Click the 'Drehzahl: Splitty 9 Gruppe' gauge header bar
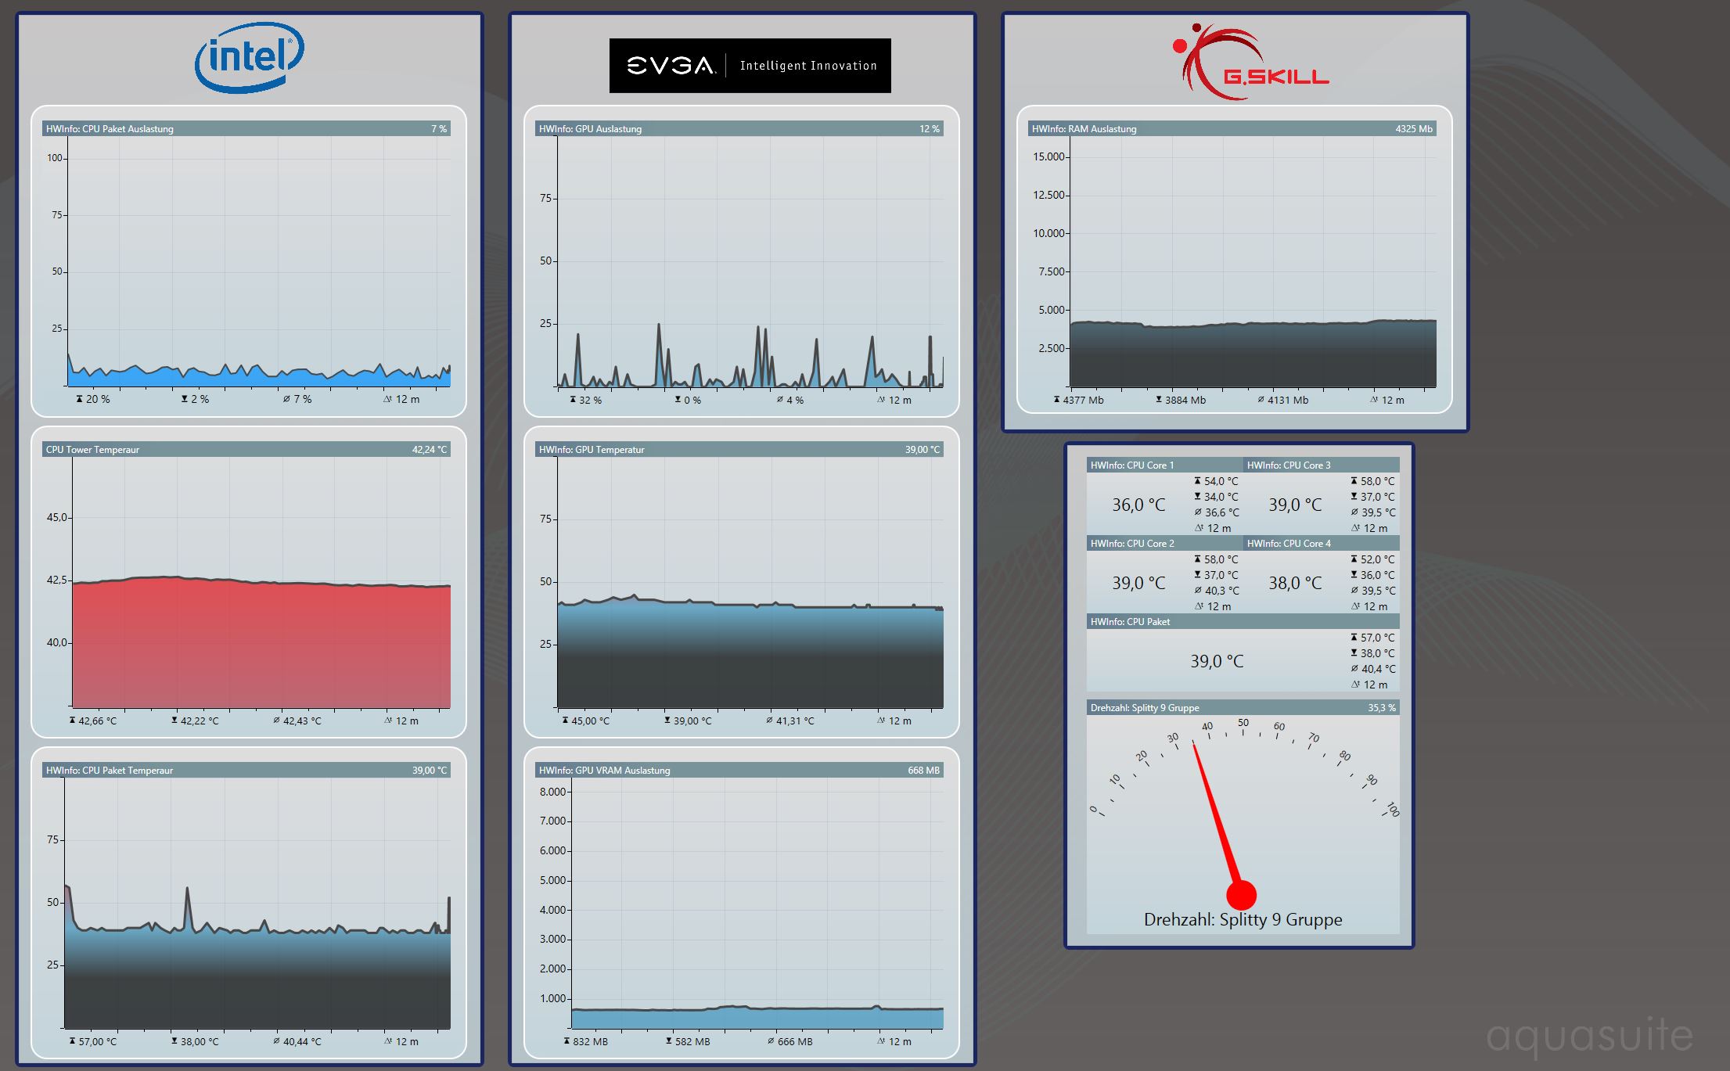The height and width of the screenshot is (1071, 1730). [1243, 708]
